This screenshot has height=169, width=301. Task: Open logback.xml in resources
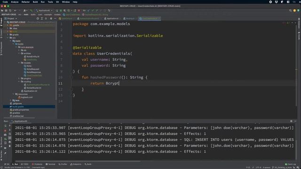coord(25,97)
